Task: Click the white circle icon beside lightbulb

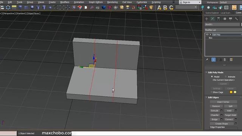Action: [208, 8]
